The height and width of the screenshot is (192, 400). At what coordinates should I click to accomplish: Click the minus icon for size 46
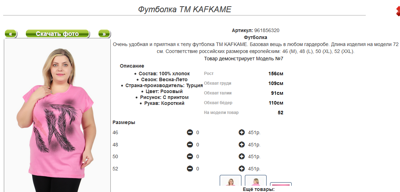pyautogui.click(x=190, y=132)
